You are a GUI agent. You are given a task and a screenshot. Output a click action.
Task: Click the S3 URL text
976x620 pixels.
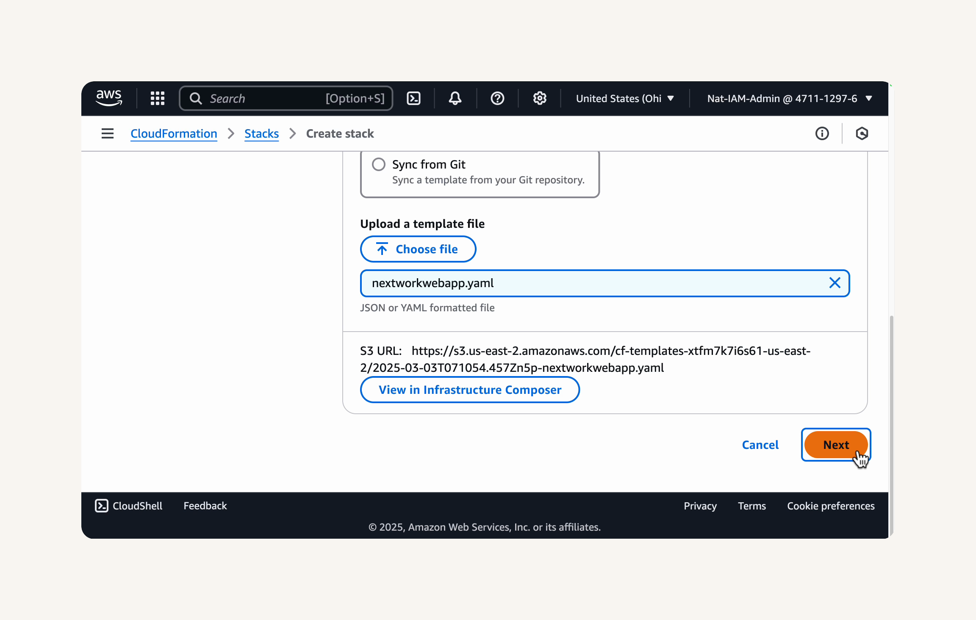click(x=585, y=359)
